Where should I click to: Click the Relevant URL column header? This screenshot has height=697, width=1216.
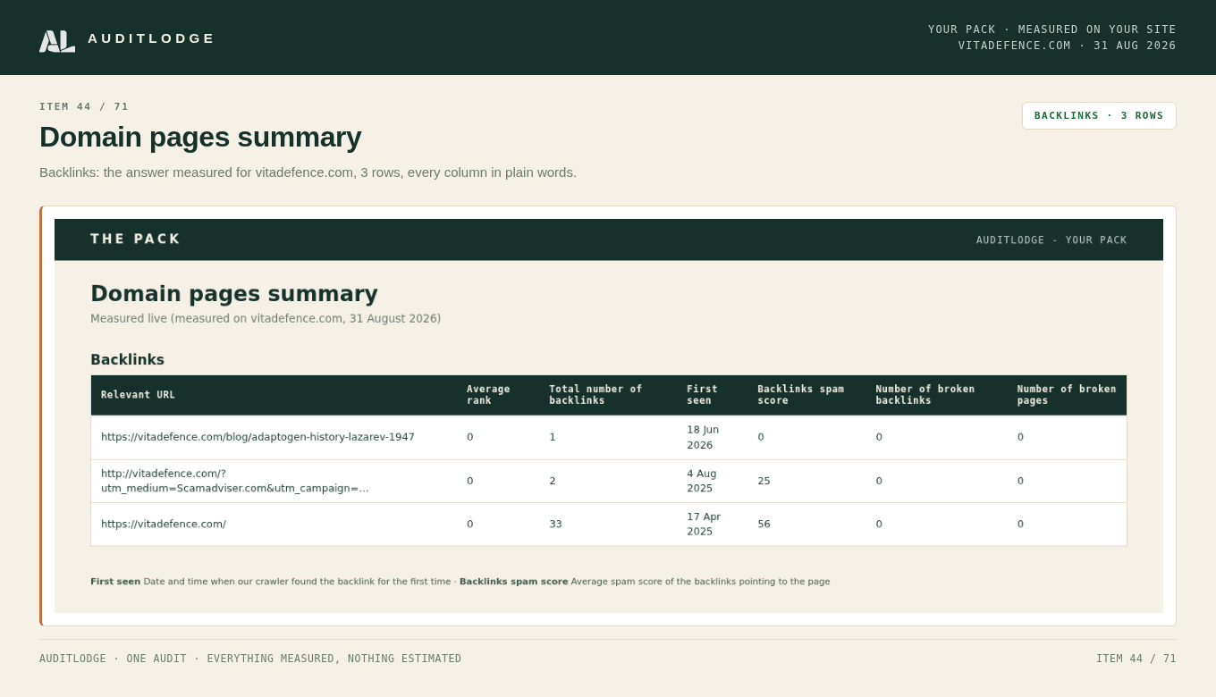tap(138, 395)
